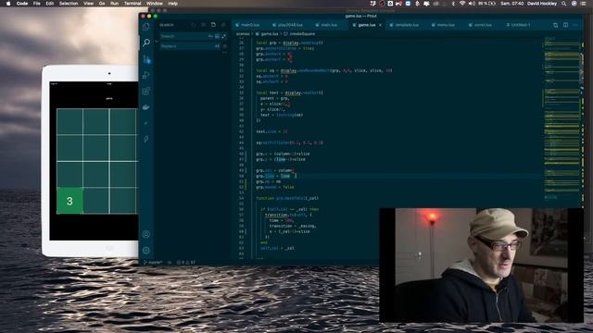
Task: Open the View menu
Action: click(89, 4)
